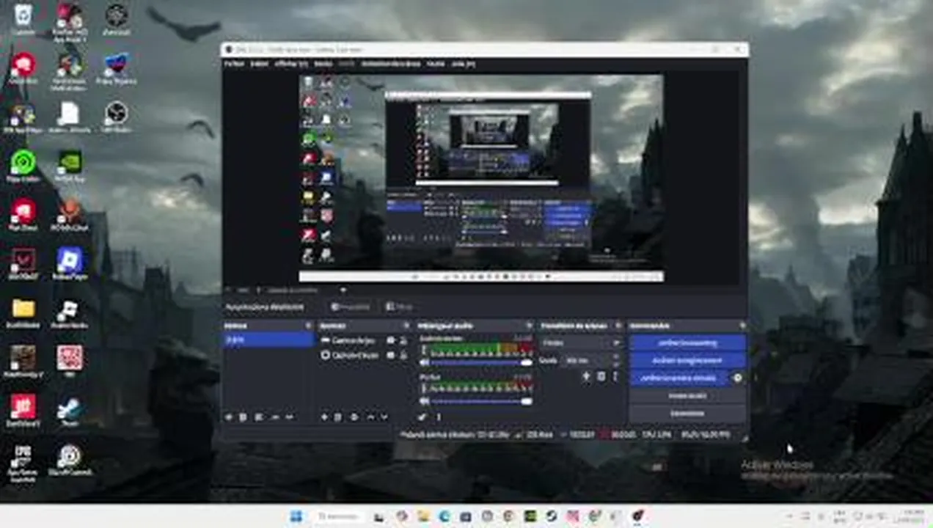The image size is (933, 528).
Task: Adjust the Audio du bureau volume slider
Action: 482,363
